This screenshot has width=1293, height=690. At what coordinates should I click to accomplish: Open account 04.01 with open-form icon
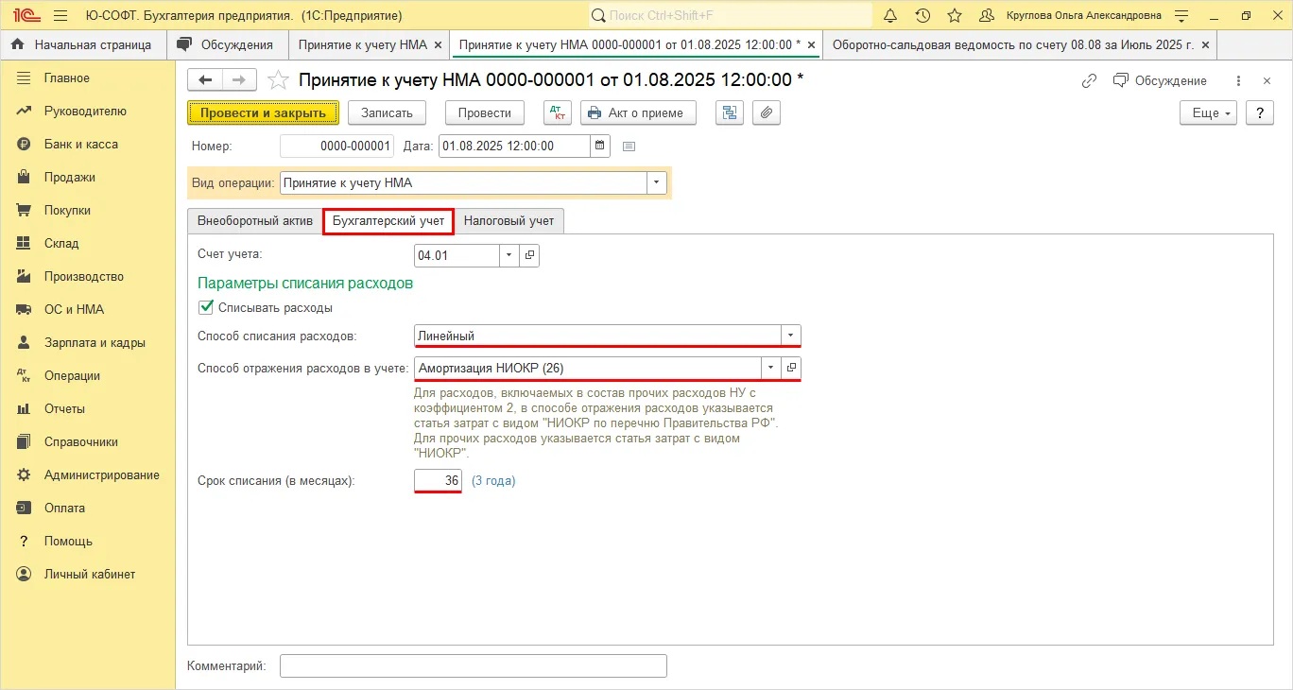click(x=530, y=255)
